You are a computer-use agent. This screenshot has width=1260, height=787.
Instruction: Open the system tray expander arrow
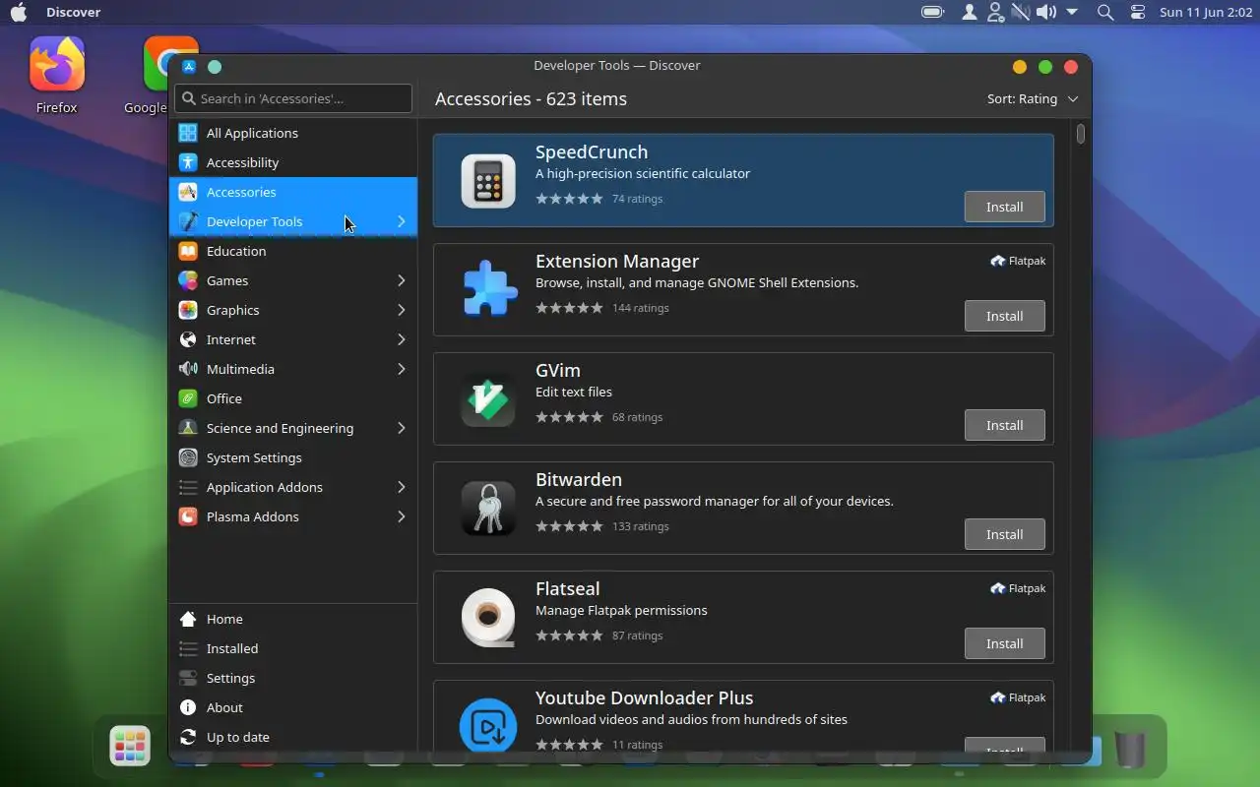(x=1072, y=12)
